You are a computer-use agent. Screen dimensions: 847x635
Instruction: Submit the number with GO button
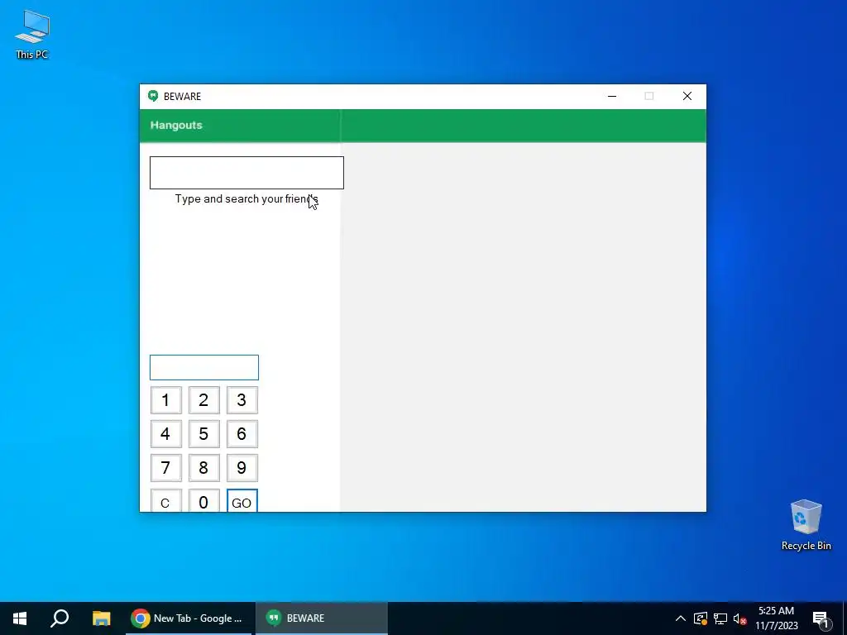click(x=242, y=500)
